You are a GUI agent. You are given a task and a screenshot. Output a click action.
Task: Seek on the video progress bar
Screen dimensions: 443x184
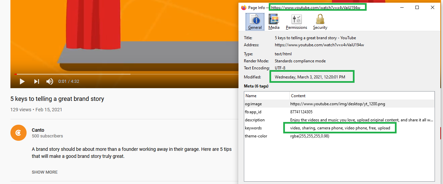coord(101,74)
